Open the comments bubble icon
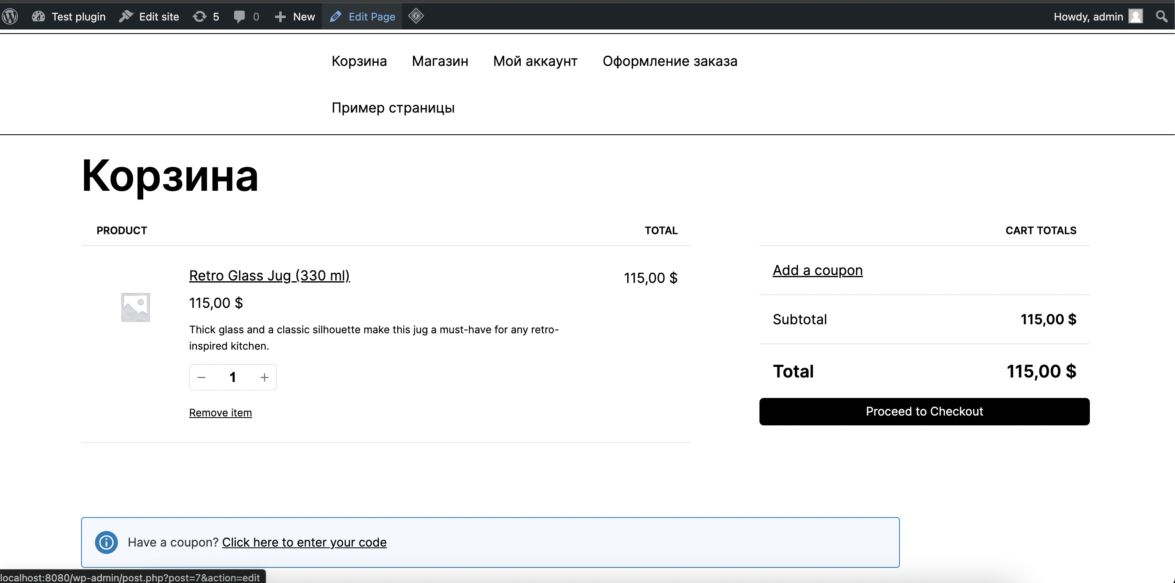1175x583 pixels. (x=239, y=16)
